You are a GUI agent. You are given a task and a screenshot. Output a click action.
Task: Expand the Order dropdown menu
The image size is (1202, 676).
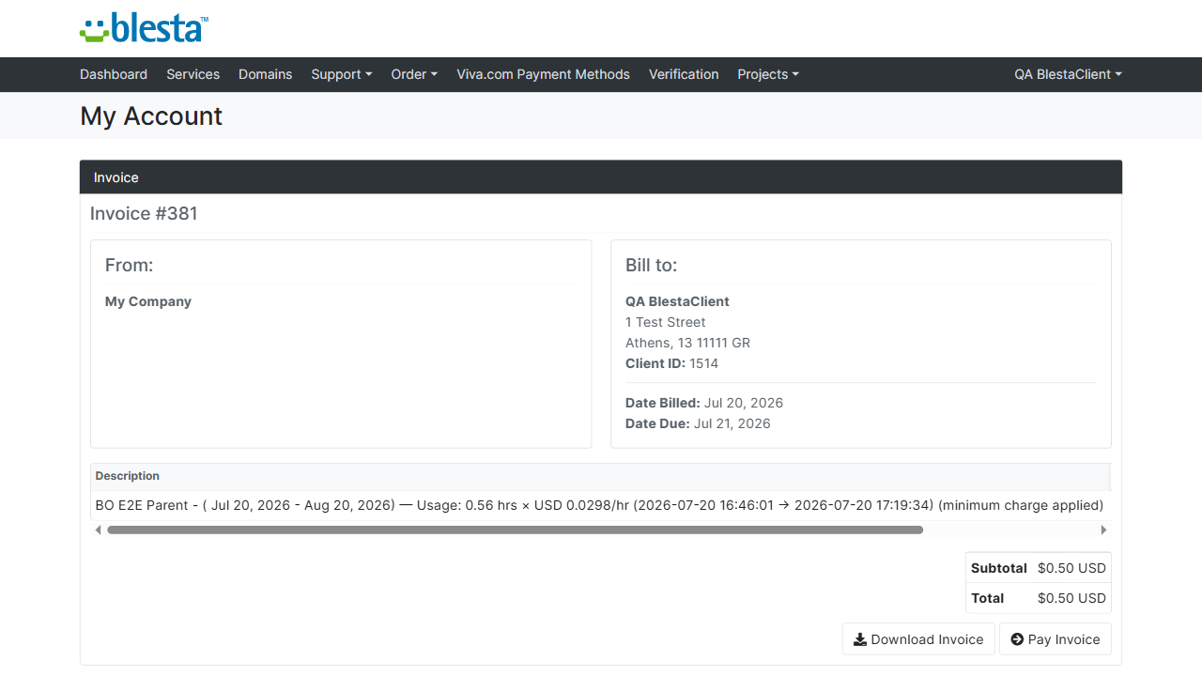[414, 74]
